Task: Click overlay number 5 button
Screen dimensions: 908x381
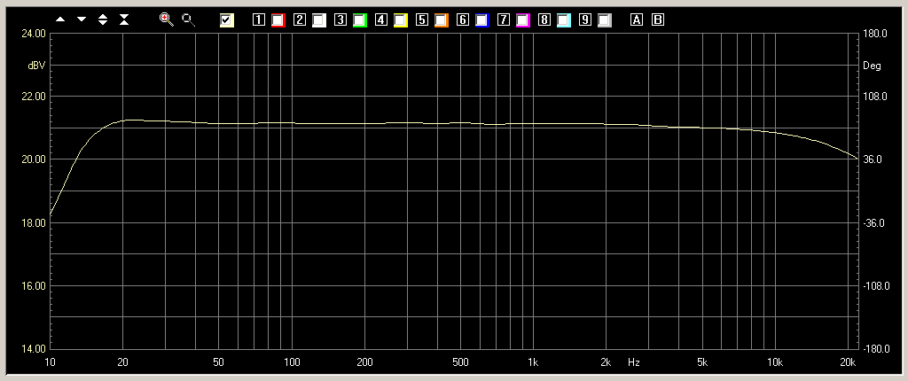Action: click(x=422, y=19)
